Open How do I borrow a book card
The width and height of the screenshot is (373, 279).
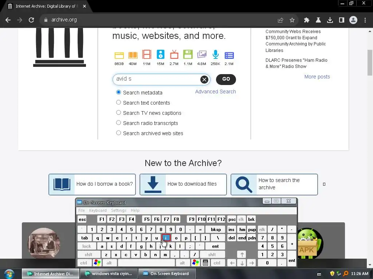click(x=92, y=184)
